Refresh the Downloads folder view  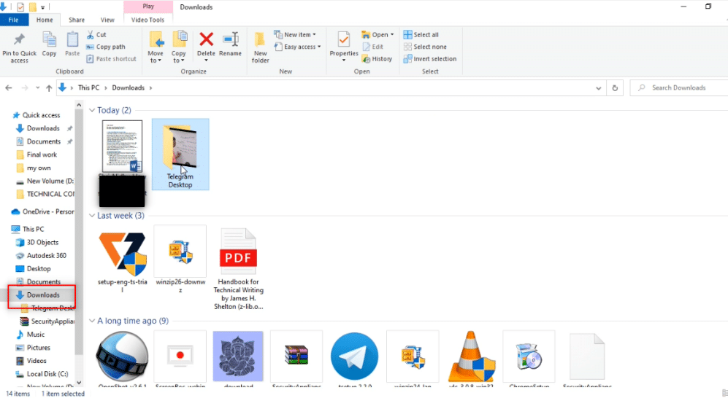pos(615,87)
